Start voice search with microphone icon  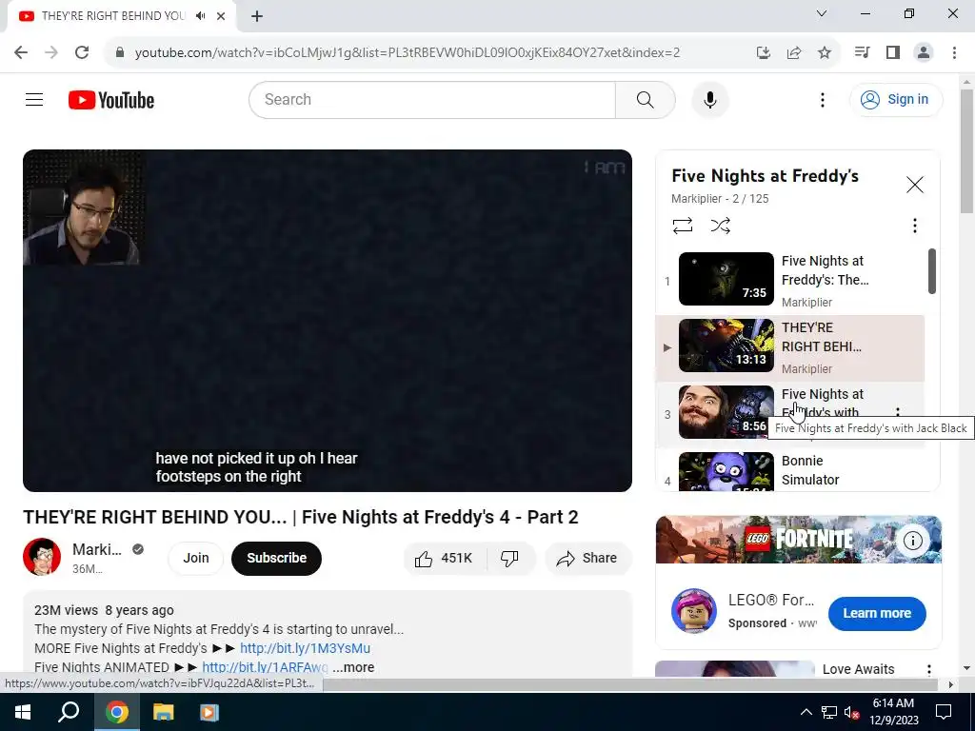tap(709, 99)
